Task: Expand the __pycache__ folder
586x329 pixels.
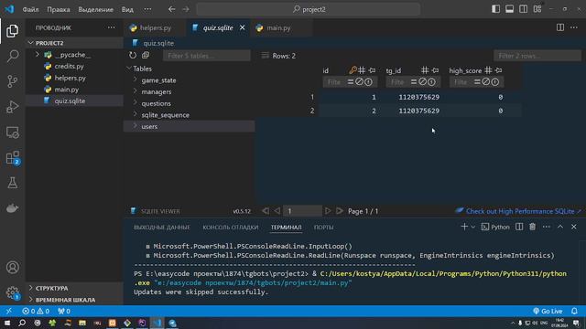Action: click(38, 55)
